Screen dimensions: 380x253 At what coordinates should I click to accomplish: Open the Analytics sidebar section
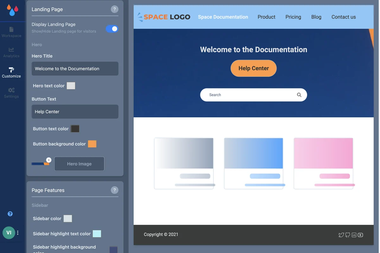point(11,52)
